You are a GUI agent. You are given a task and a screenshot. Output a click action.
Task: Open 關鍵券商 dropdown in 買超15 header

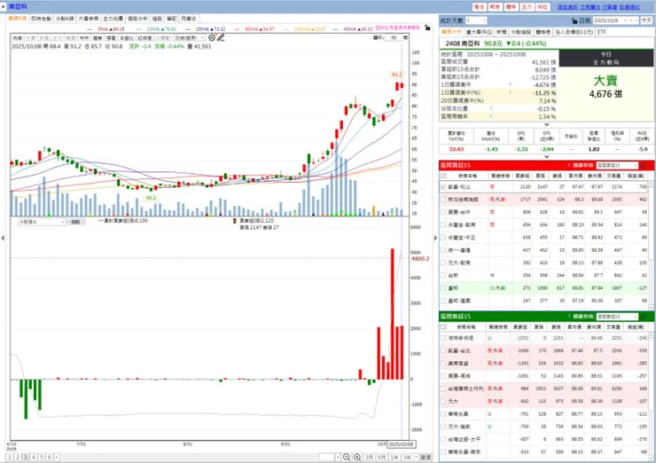[x=617, y=165]
